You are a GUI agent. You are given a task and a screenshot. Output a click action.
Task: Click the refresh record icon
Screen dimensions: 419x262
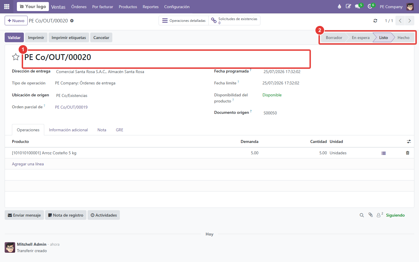(375, 21)
